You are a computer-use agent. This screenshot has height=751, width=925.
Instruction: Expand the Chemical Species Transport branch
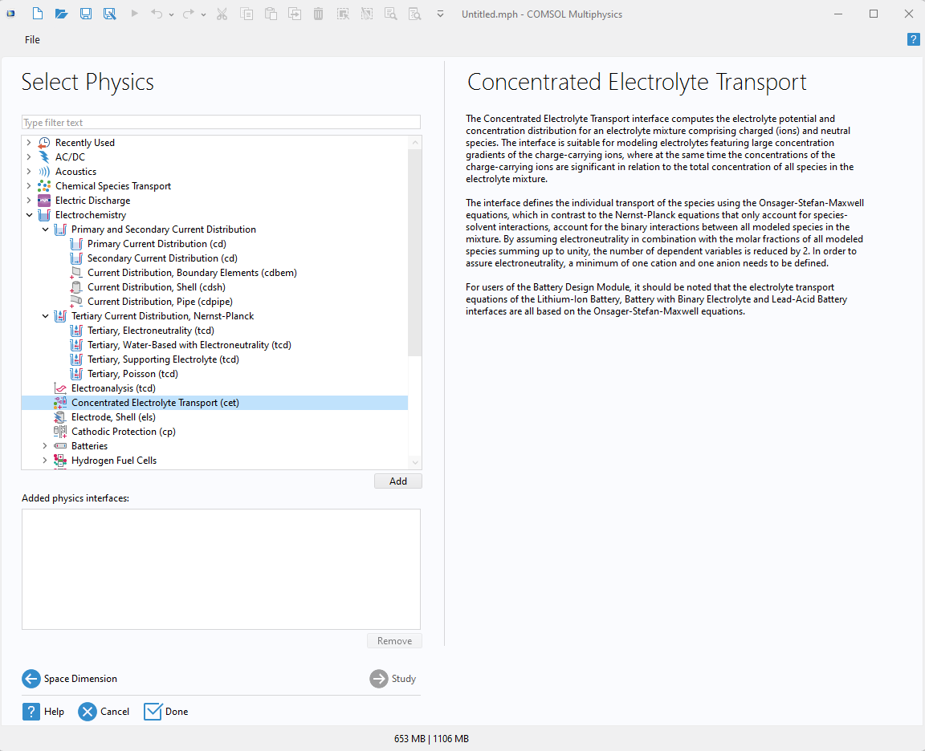[x=28, y=185]
